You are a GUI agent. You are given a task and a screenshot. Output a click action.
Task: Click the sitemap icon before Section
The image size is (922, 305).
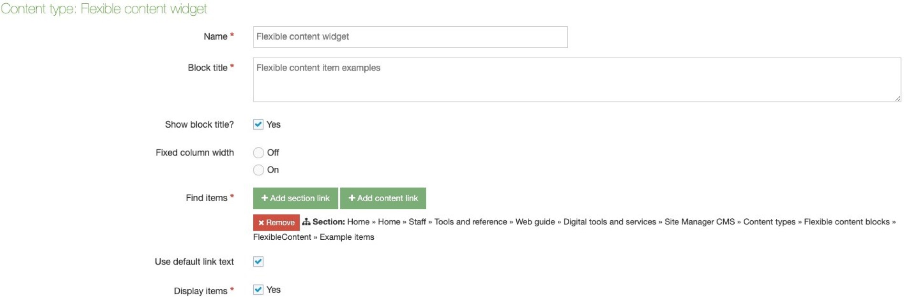(306, 222)
